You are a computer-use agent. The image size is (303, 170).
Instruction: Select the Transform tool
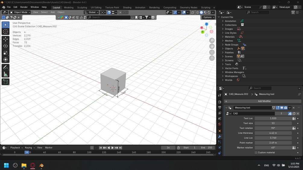5,59
